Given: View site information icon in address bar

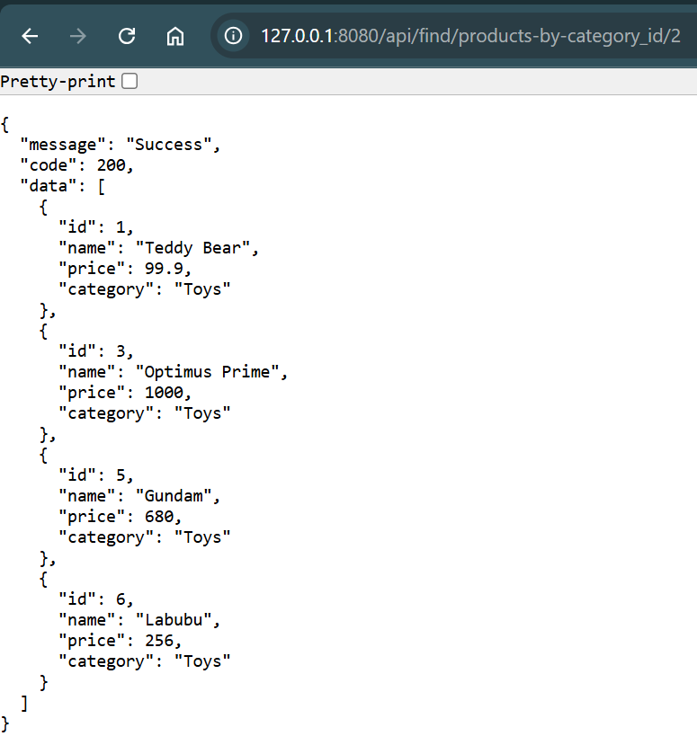Looking at the screenshot, I should [x=233, y=36].
